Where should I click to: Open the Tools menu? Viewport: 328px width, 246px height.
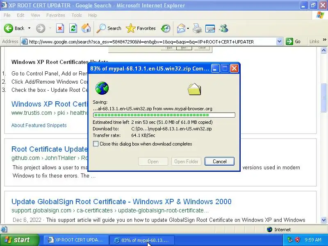coord(77,15)
